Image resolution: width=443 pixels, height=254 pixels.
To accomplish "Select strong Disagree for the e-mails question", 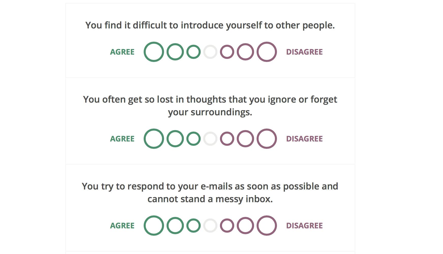I will point(266,225).
